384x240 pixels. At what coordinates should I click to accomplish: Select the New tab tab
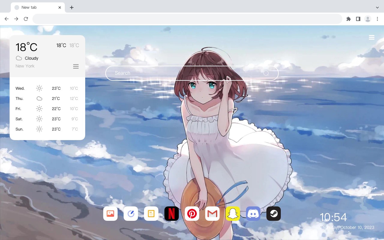tap(38, 7)
